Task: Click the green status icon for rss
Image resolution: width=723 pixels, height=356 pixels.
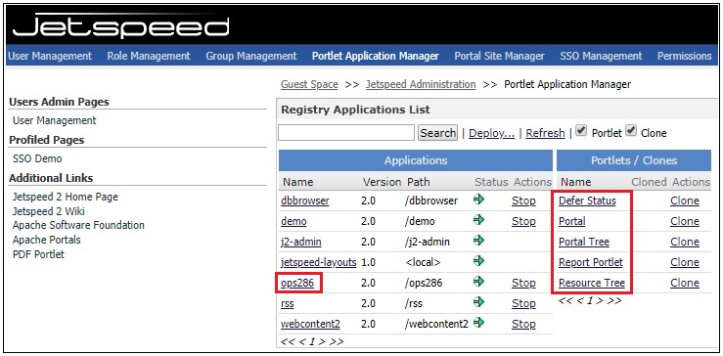Action: (x=479, y=302)
